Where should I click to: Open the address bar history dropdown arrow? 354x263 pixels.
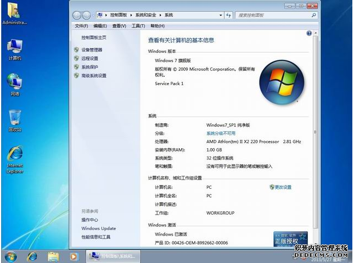click(221, 15)
